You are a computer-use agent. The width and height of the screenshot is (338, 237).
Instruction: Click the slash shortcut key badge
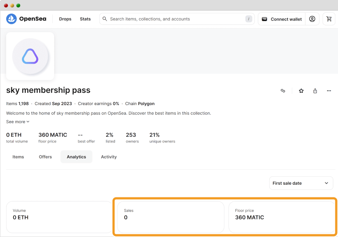(249, 19)
